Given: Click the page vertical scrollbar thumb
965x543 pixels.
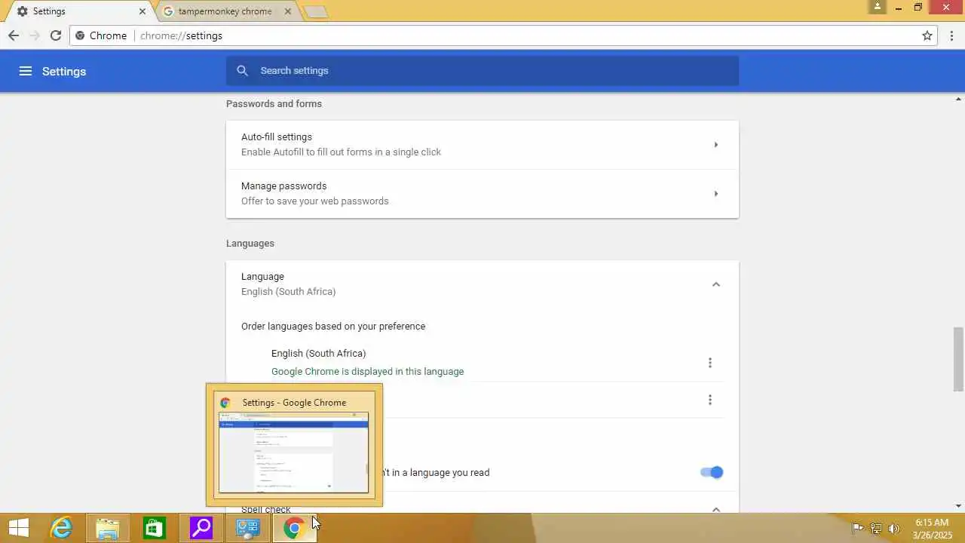Looking at the screenshot, I should click(x=958, y=359).
